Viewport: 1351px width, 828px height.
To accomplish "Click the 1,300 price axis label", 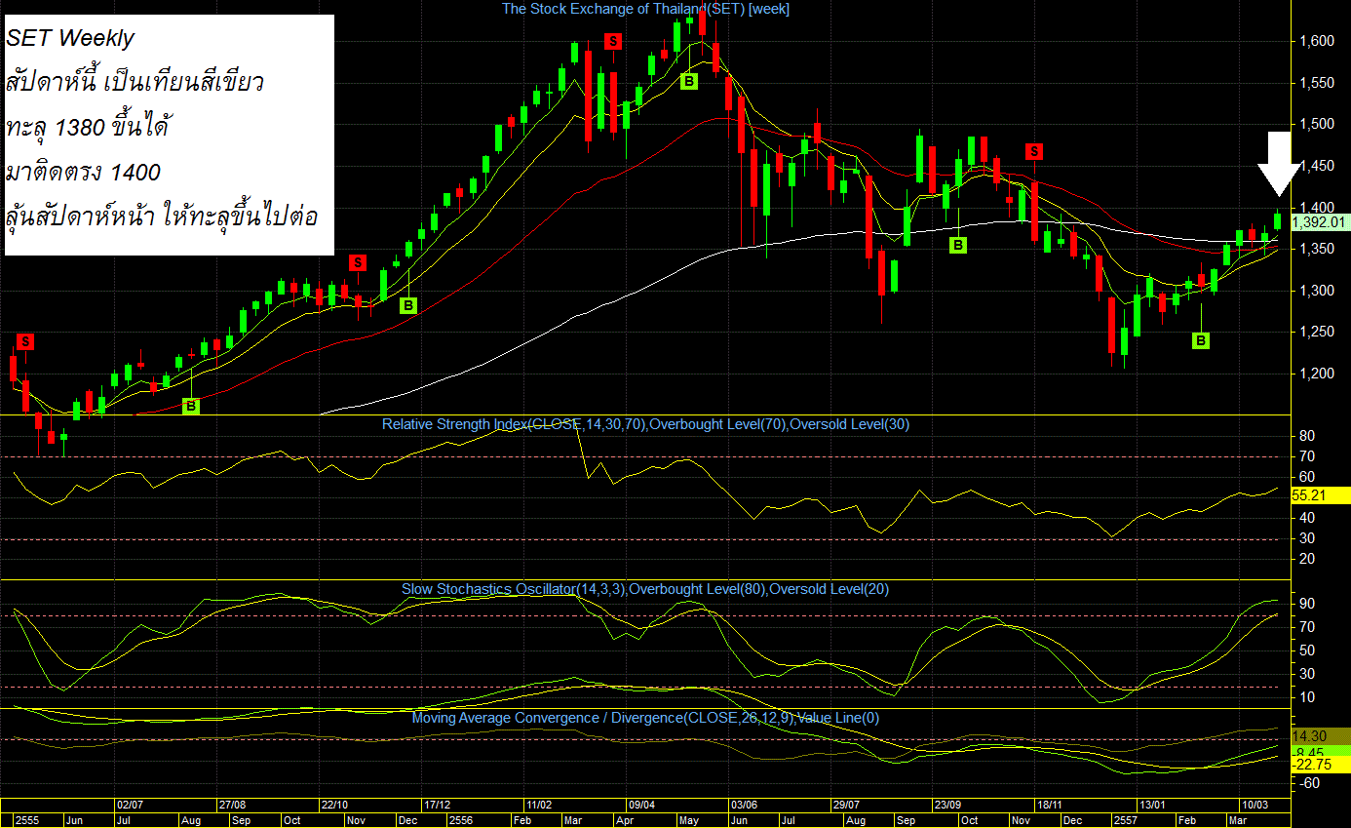I will [1316, 291].
